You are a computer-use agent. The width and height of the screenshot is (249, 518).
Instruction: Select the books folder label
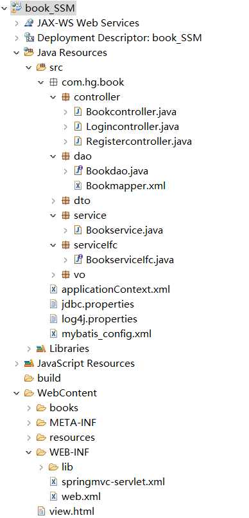pos(64,408)
